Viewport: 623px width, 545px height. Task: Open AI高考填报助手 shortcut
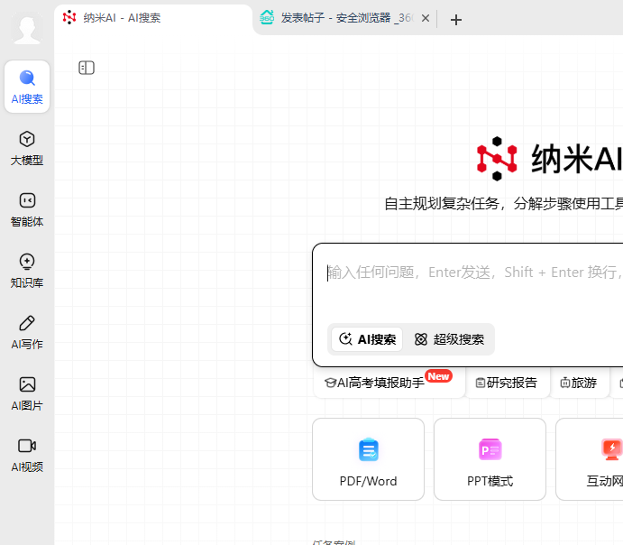[x=389, y=383]
